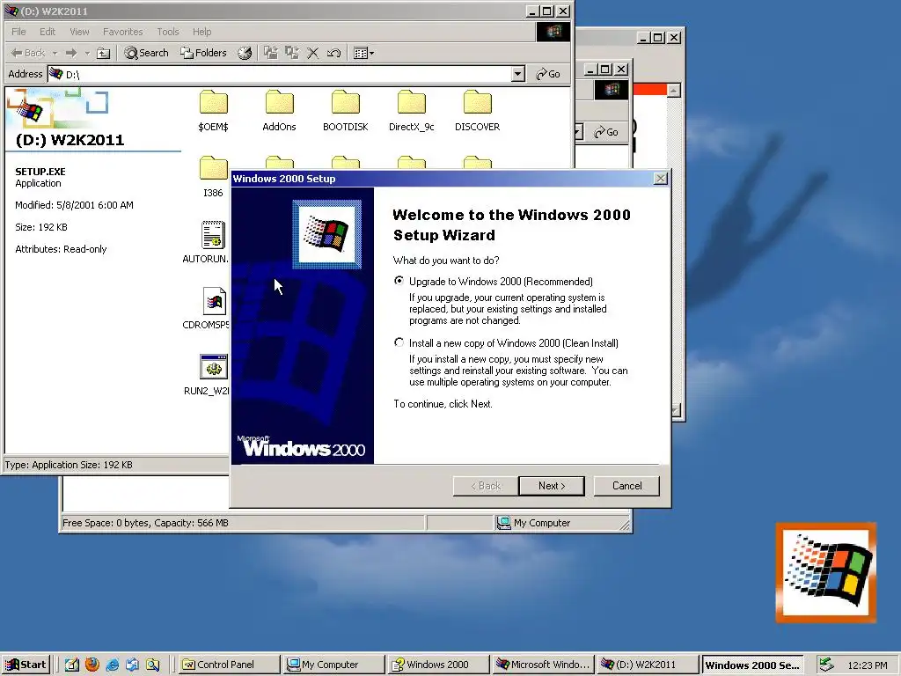Close the Windows 2000 Setup dialog

[x=661, y=179]
